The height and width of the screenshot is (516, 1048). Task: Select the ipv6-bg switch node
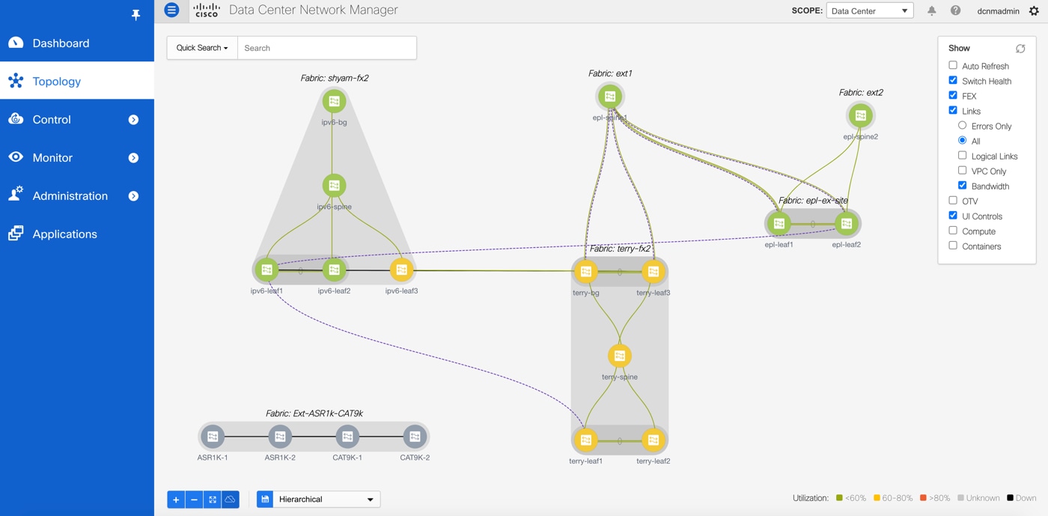pos(334,101)
